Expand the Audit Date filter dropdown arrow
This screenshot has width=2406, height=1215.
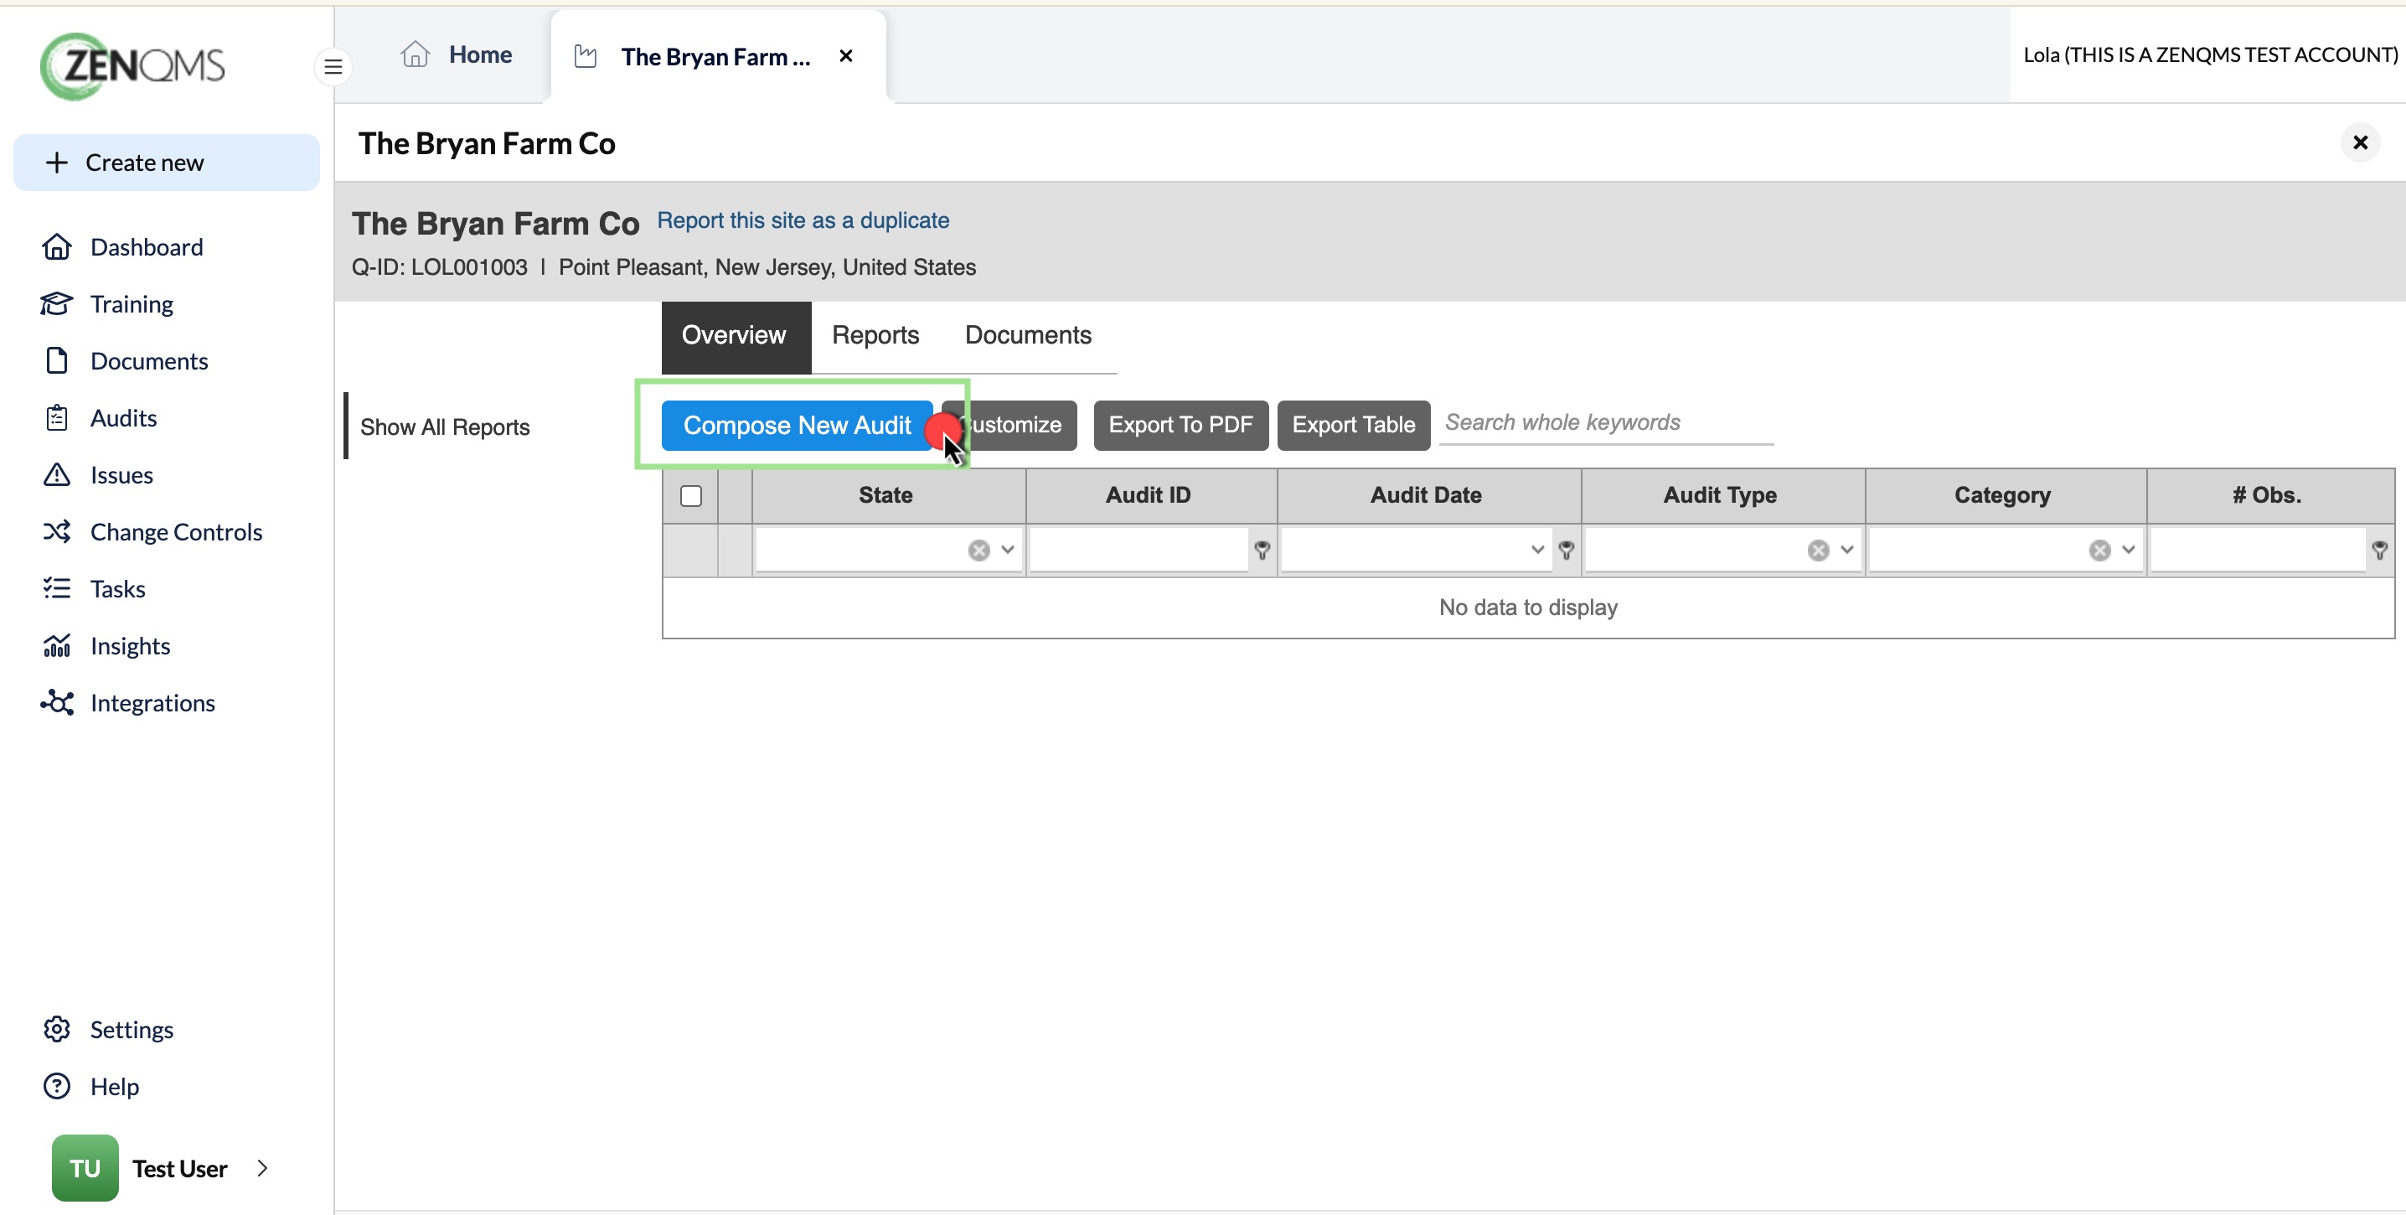tap(1537, 550)
